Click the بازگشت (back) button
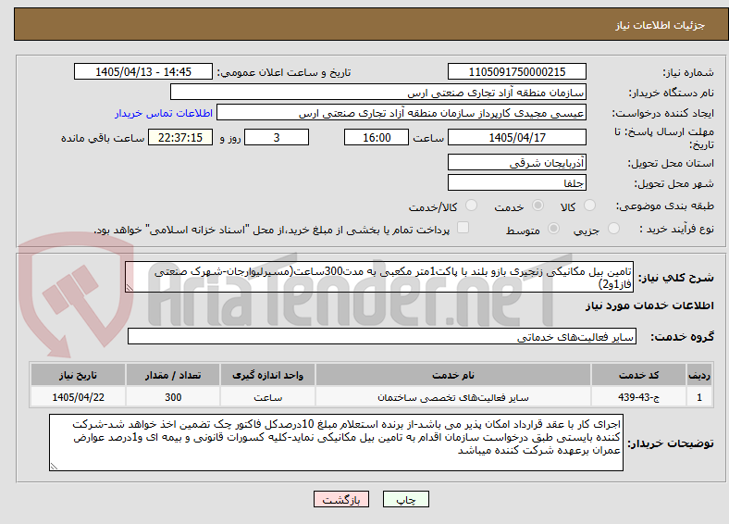This screenshot has width=729, height=524. (x=341, y=499)
